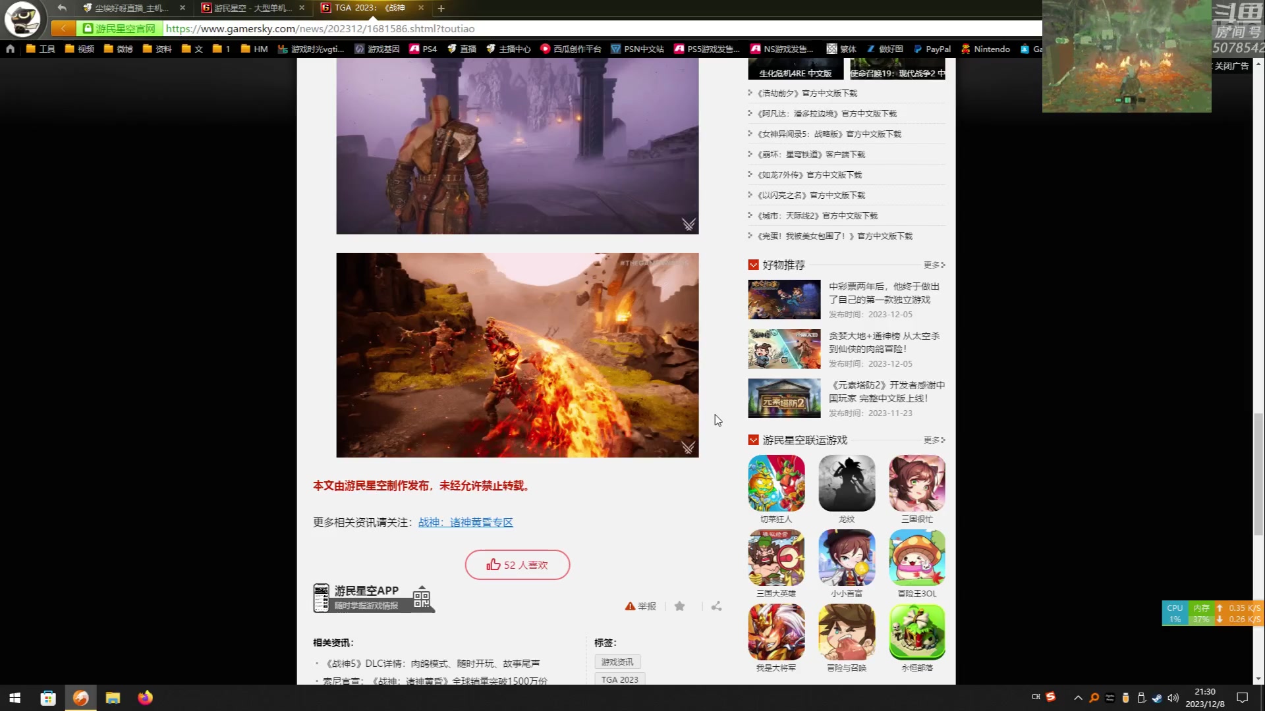Screen dimensions: 1265x711
Task: Click the 举报 report icon
Action: coord(640,606)
